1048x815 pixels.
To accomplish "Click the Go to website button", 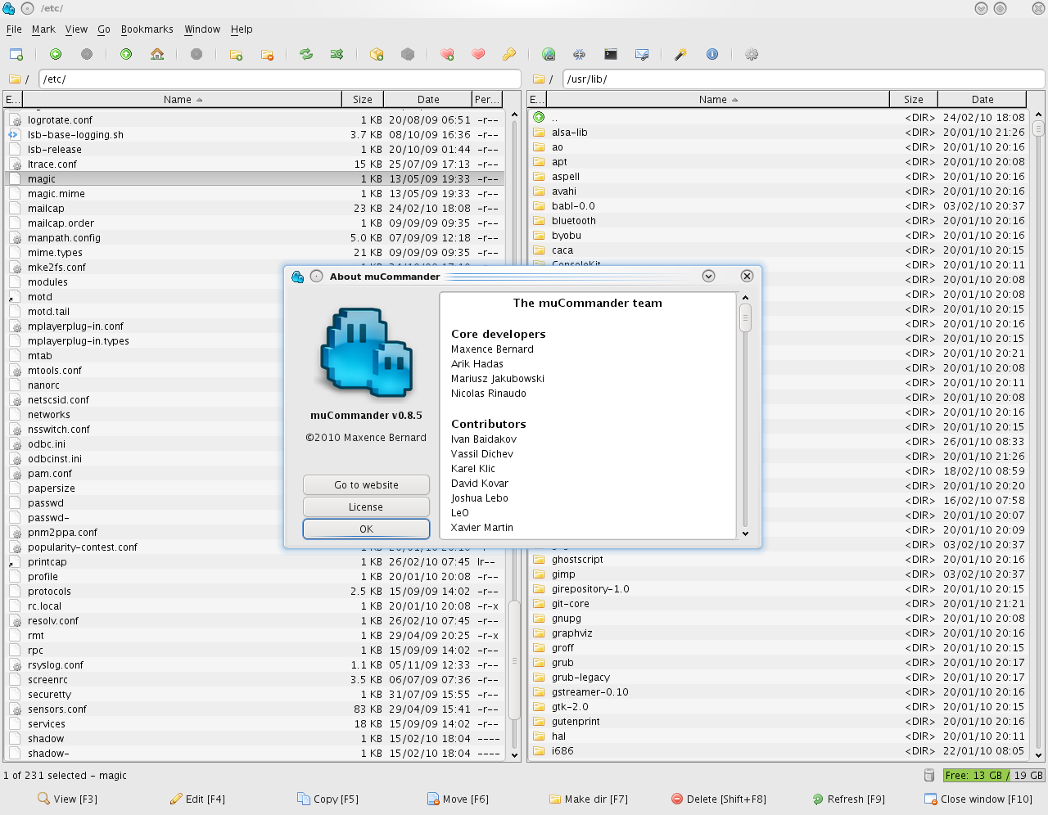I will 366,485.
